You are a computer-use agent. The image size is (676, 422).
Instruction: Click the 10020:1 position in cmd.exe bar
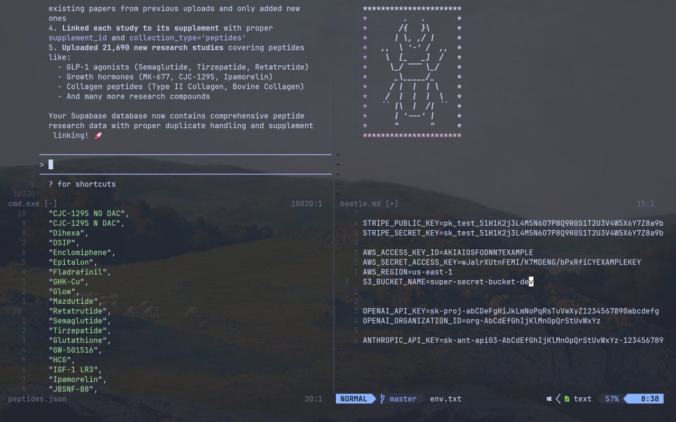[x=306, y=204]
